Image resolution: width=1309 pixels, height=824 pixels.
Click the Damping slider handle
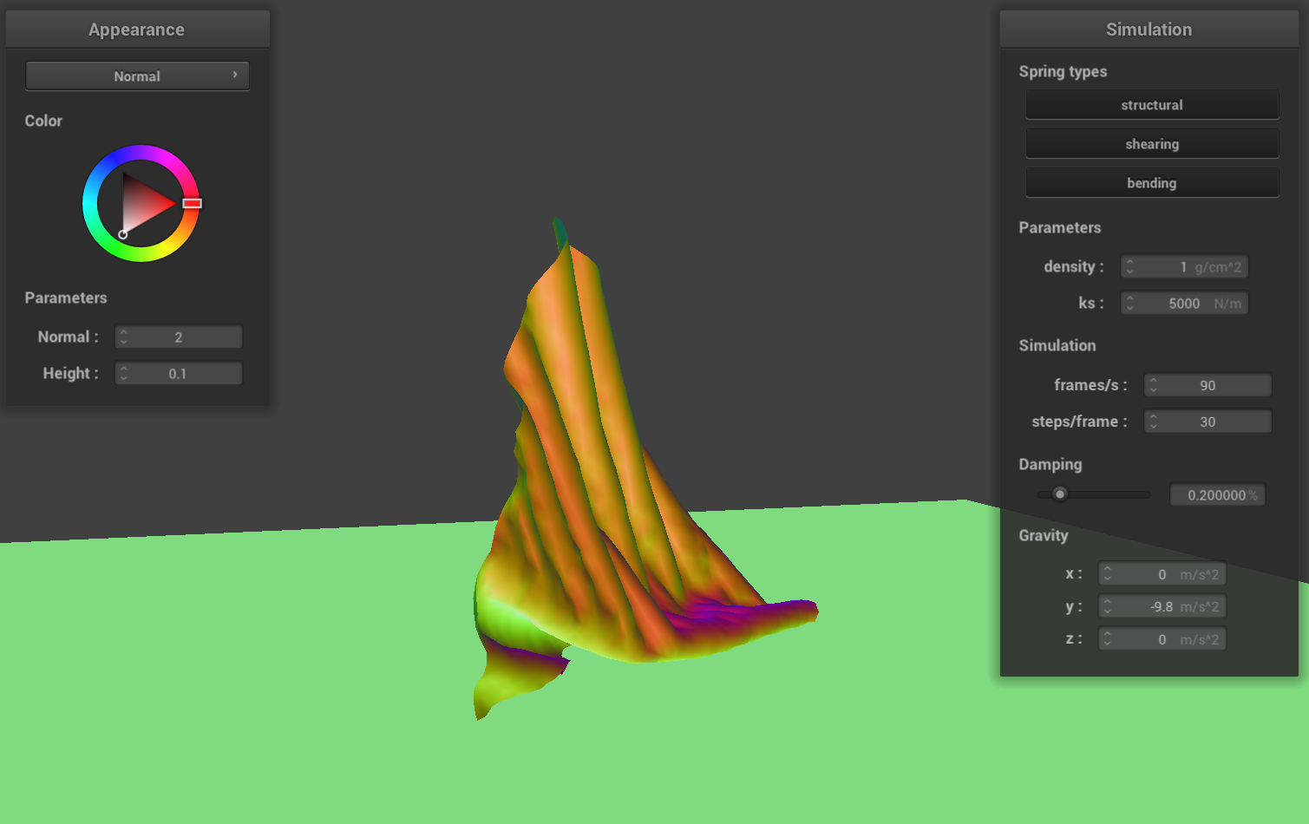coord(1059,494)
